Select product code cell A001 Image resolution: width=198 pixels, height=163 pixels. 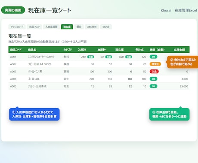pos(13,57)
